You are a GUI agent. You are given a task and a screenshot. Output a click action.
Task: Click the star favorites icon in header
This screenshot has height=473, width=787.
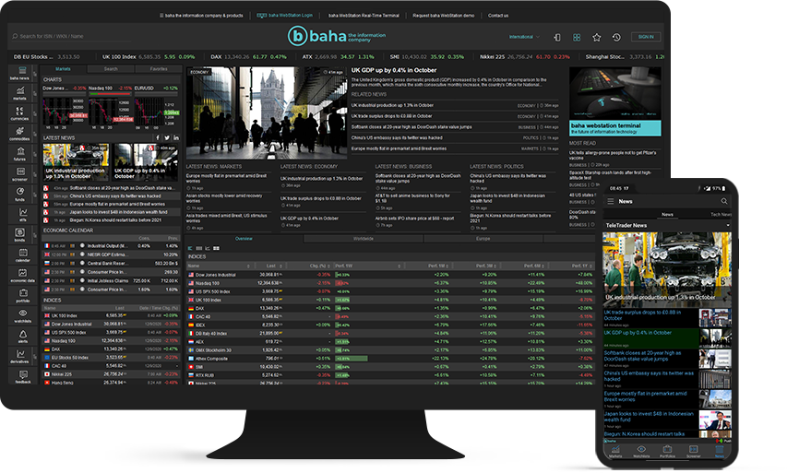pos(596,37)
